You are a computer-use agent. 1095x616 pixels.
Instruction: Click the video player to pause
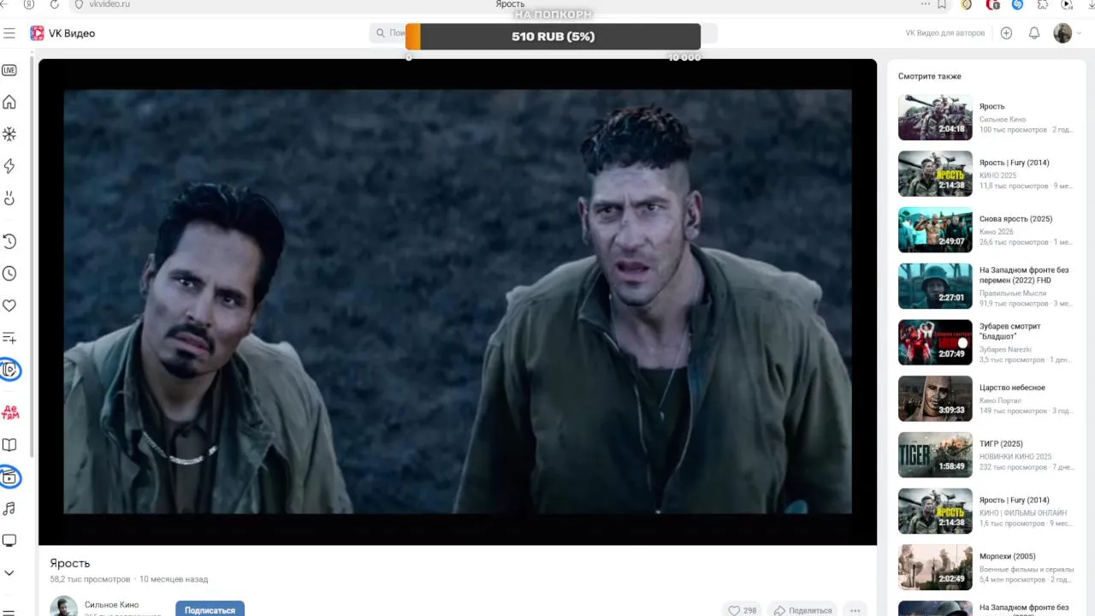[458, 301]
